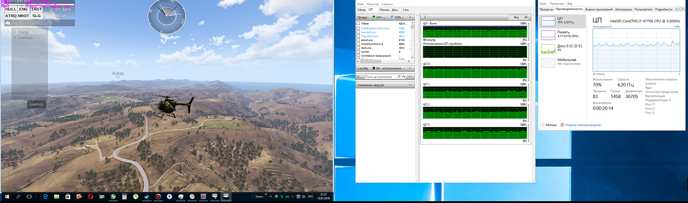Select the Диск 0 (C: D: E:) thumbnail
The height and width of the screenshot is (203, 688).
coord(548,48)
